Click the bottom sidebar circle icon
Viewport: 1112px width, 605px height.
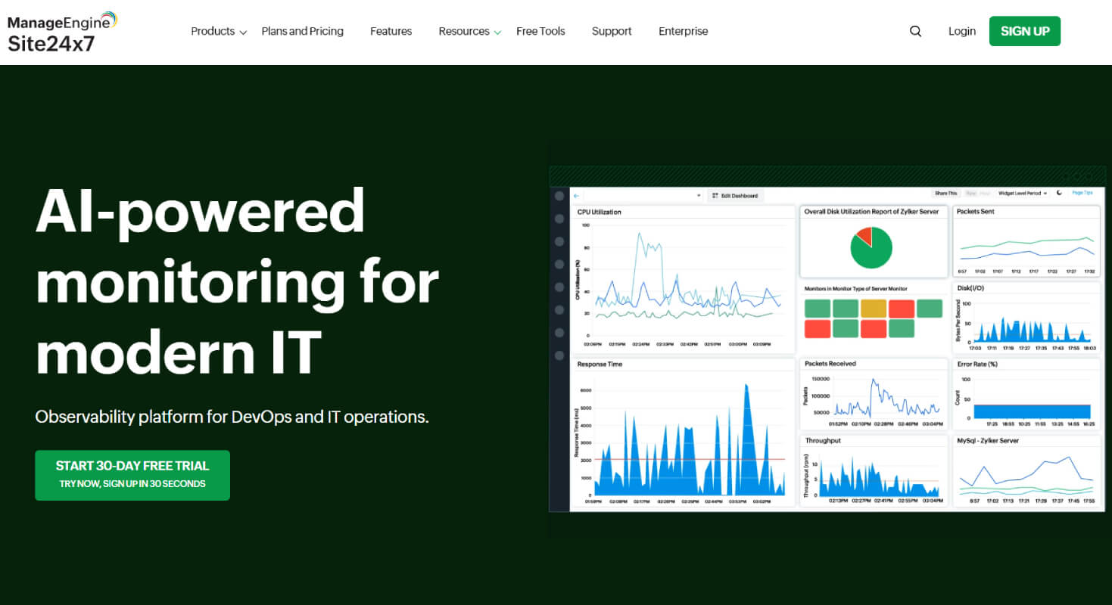tap(559, 355)
